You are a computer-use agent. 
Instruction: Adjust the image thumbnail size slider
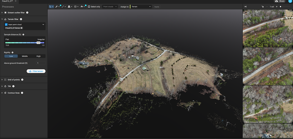point(280,7)
